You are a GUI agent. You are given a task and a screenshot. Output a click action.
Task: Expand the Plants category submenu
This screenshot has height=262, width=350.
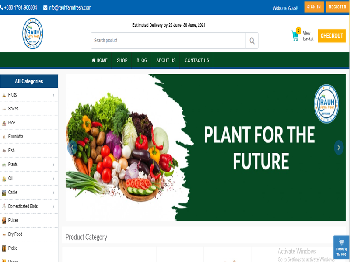pos(53,165)
